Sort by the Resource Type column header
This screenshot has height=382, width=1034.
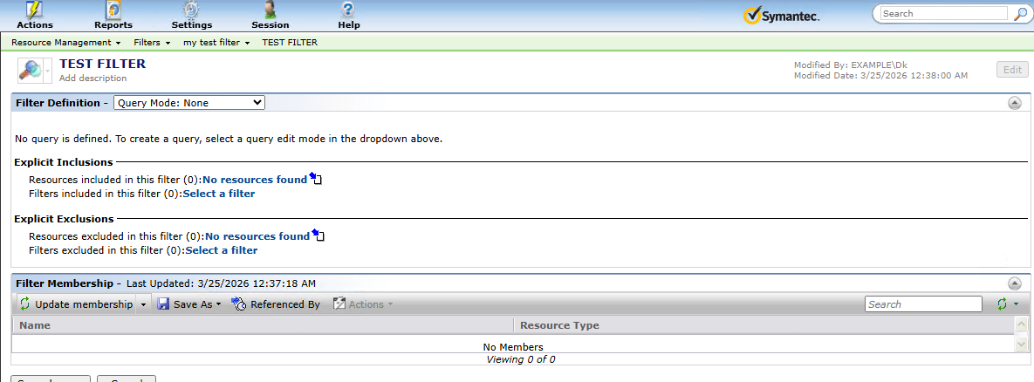coord(763,325)
